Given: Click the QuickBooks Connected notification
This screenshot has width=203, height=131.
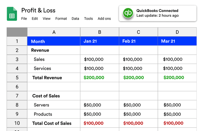Looking at the screenshot, I should pyautogui.click(x=157, y=13).
